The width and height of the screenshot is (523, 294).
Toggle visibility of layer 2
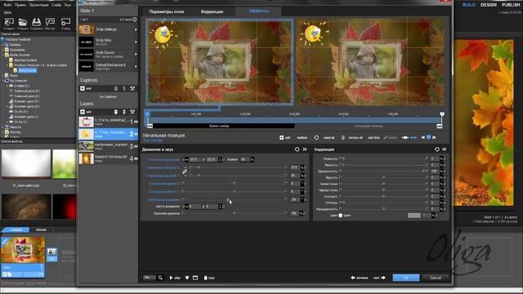coord(136,134)
